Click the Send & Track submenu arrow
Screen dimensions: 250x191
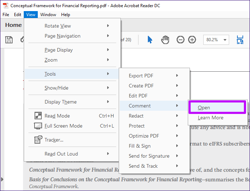[177, 166]
